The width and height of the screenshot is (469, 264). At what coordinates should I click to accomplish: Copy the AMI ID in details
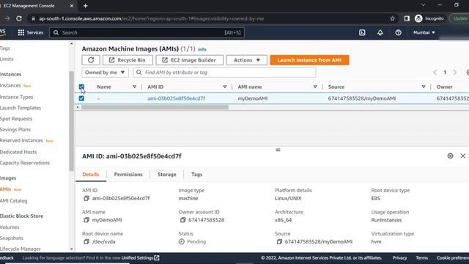pos(86,198)
